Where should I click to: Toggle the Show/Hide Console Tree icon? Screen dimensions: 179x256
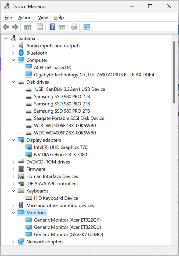pyautogui.click(x=27, y=27)
